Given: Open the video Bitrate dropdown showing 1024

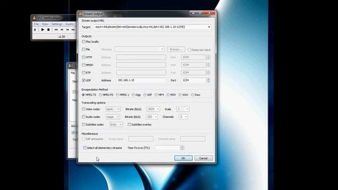Looking at the screenshot, I should tap(153, 109).
